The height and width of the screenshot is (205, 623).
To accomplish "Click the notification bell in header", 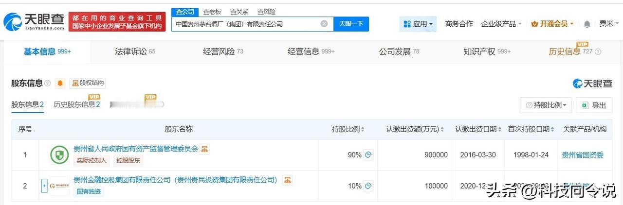I will point(587,24).
